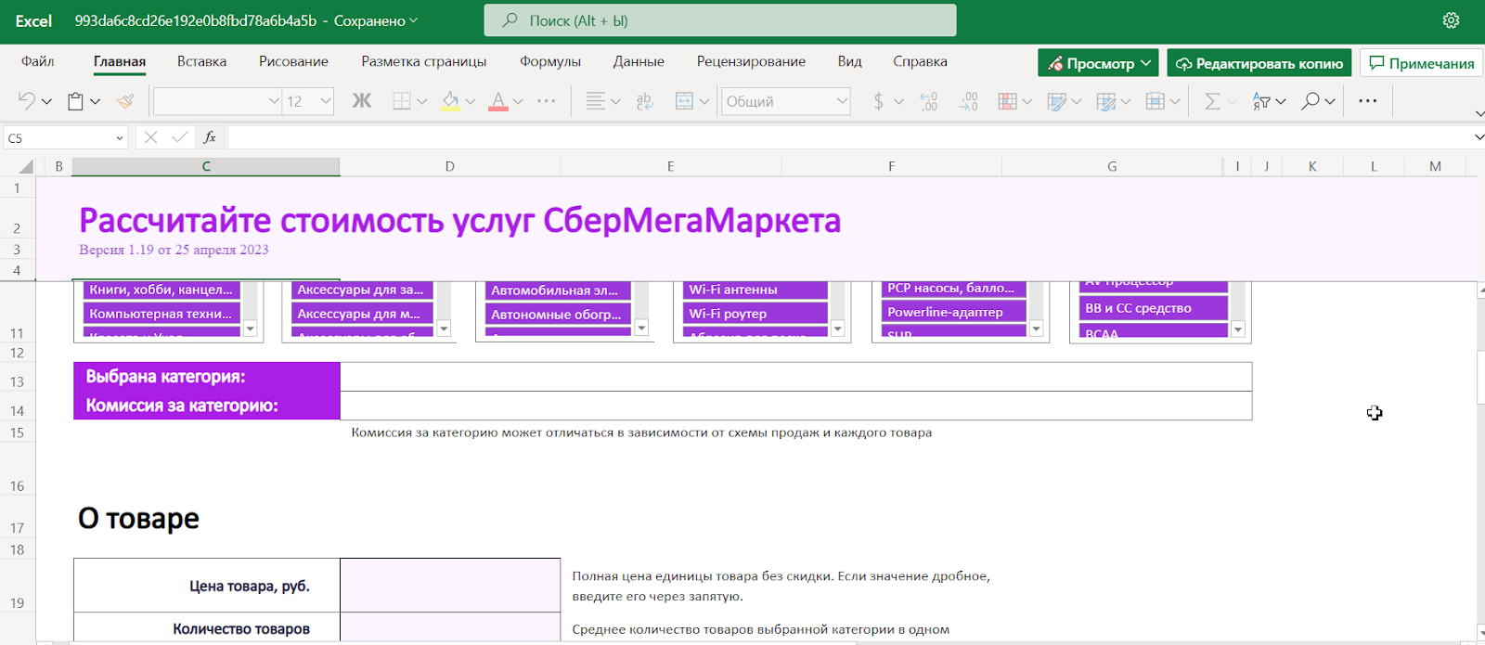Apply the red font color
Viewport: 1485px width, 645px height.
498,101
